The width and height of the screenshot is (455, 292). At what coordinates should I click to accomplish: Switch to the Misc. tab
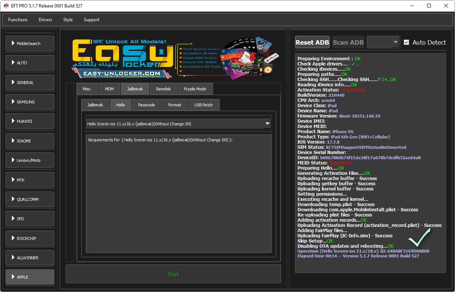coord(87,89)
